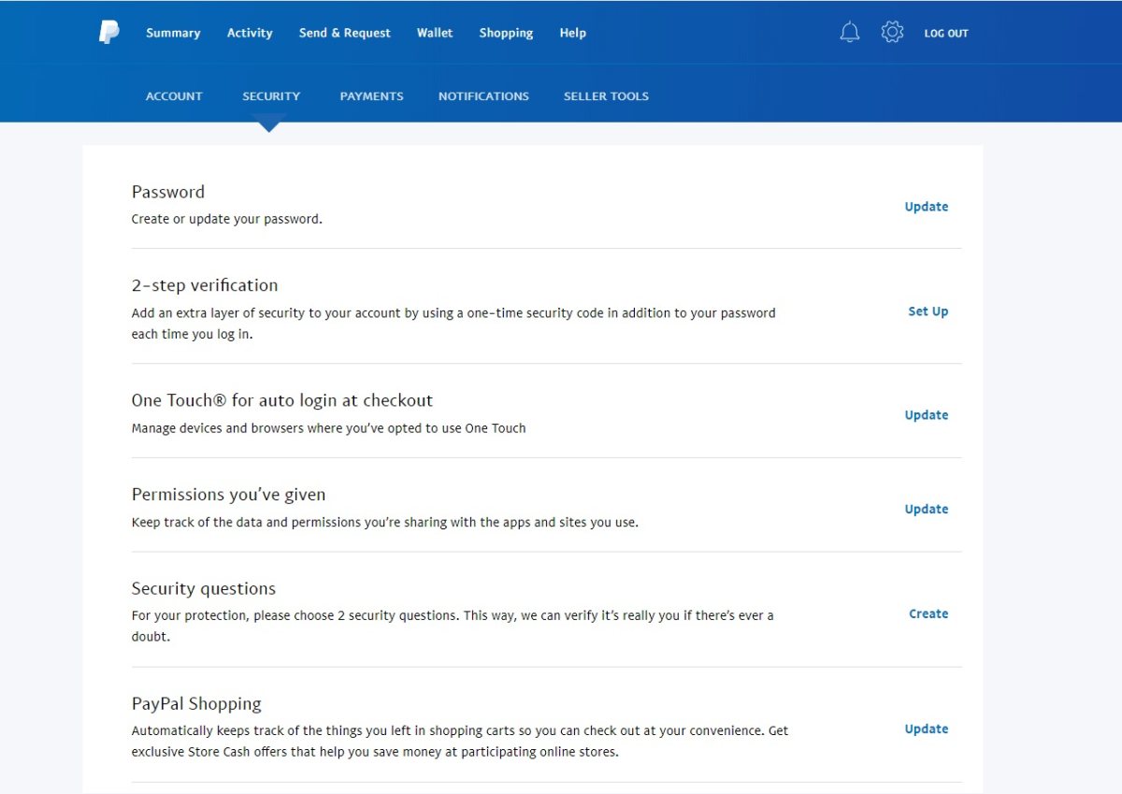Click 'Manage devices and browsers' description text
1122x794 pixels.
pos(329,428)
